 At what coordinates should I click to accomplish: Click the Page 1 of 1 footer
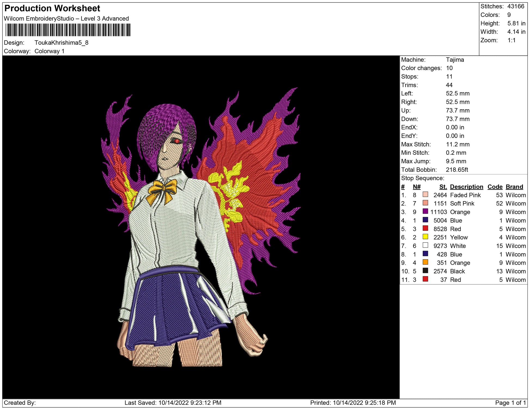(510, 403)
